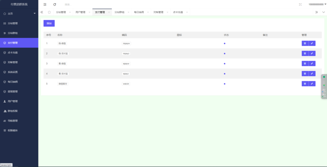This screenshot has width=327, height=167.
Task: Open 群组权限 in the sidebar
Action: tap(19, 111)
